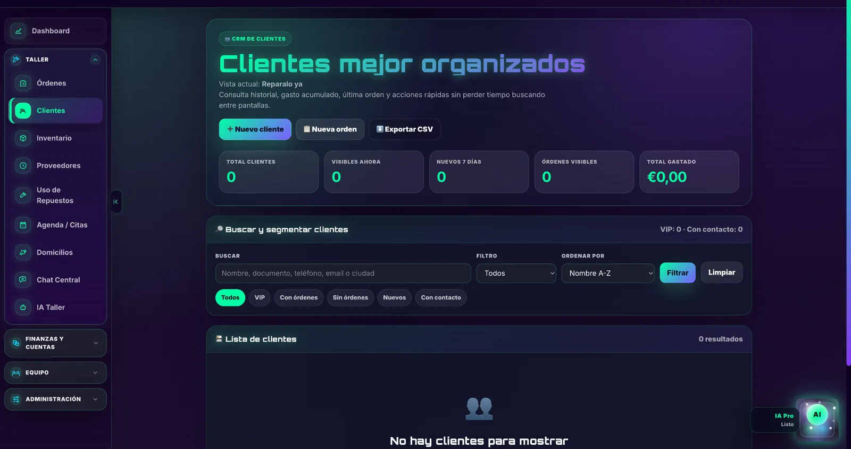The image size is (851, 449).
Task: Open Chat Central in the sidebar
Action: [x=56, y=280]
